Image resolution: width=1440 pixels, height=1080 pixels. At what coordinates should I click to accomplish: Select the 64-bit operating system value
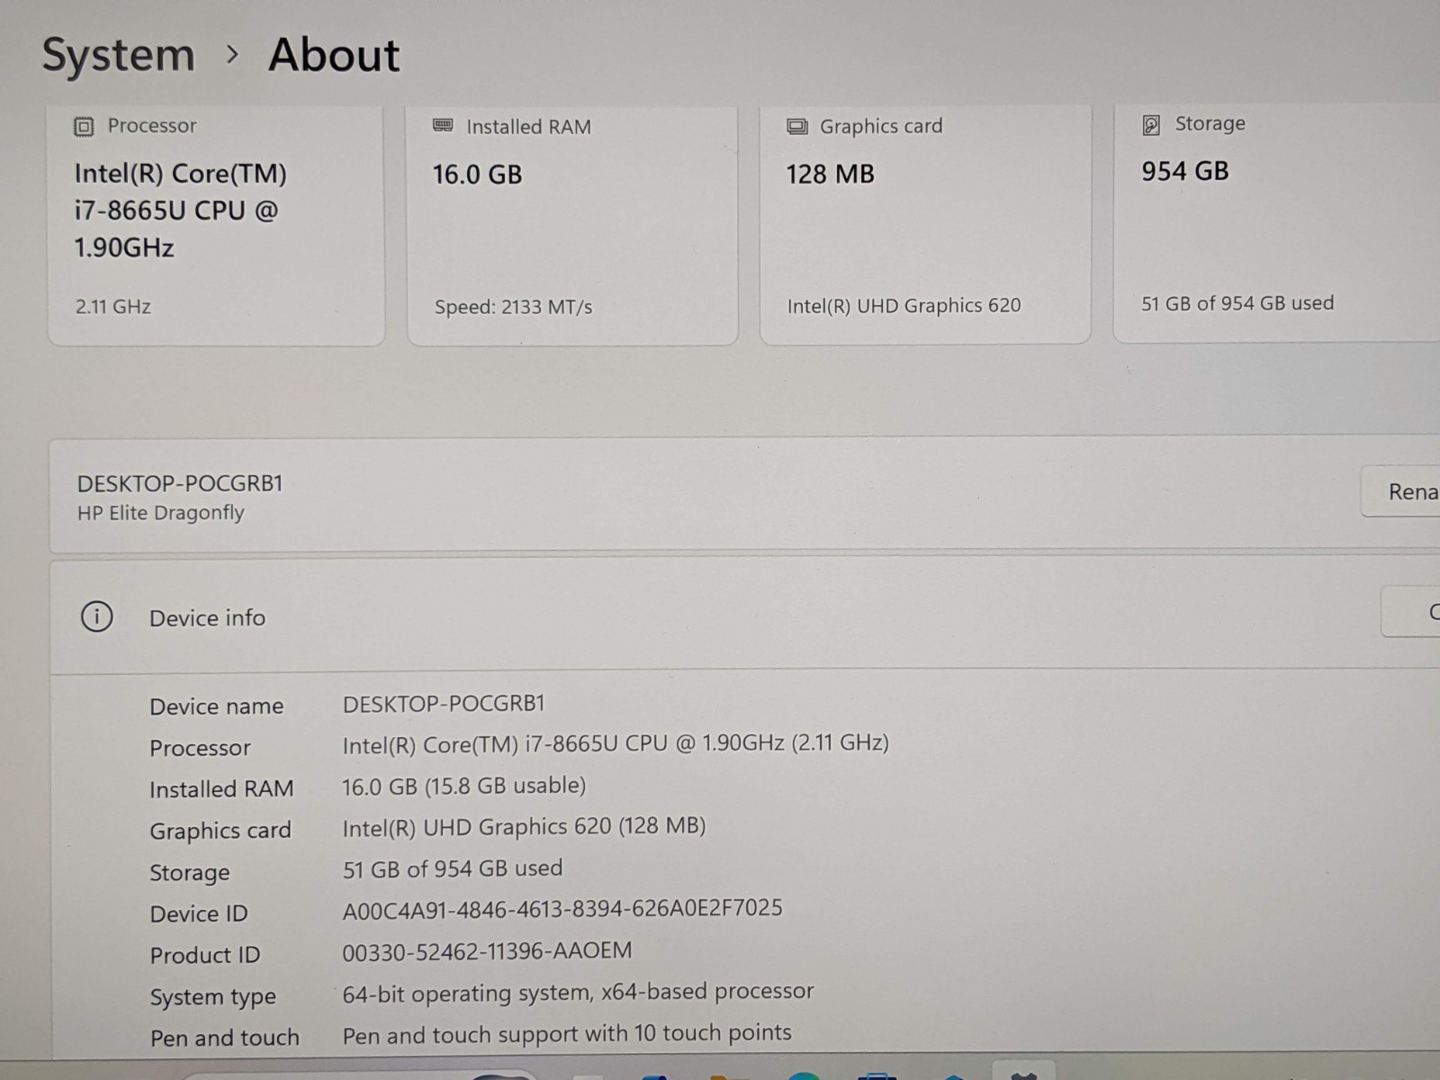pos(578,993)
